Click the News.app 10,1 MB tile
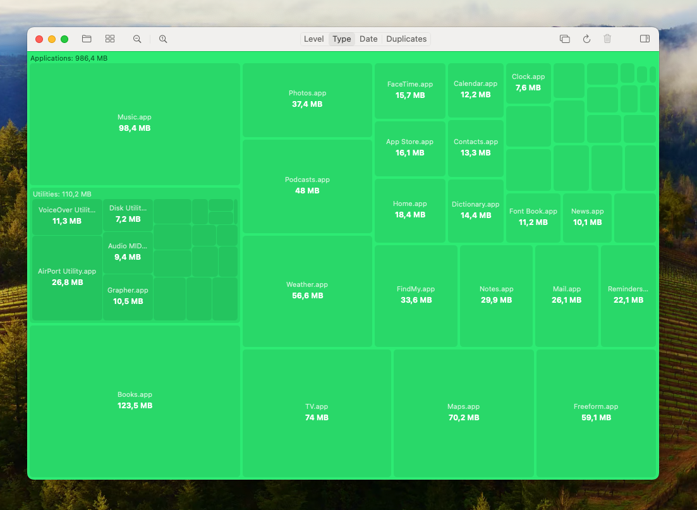 (x=588, y=218)
